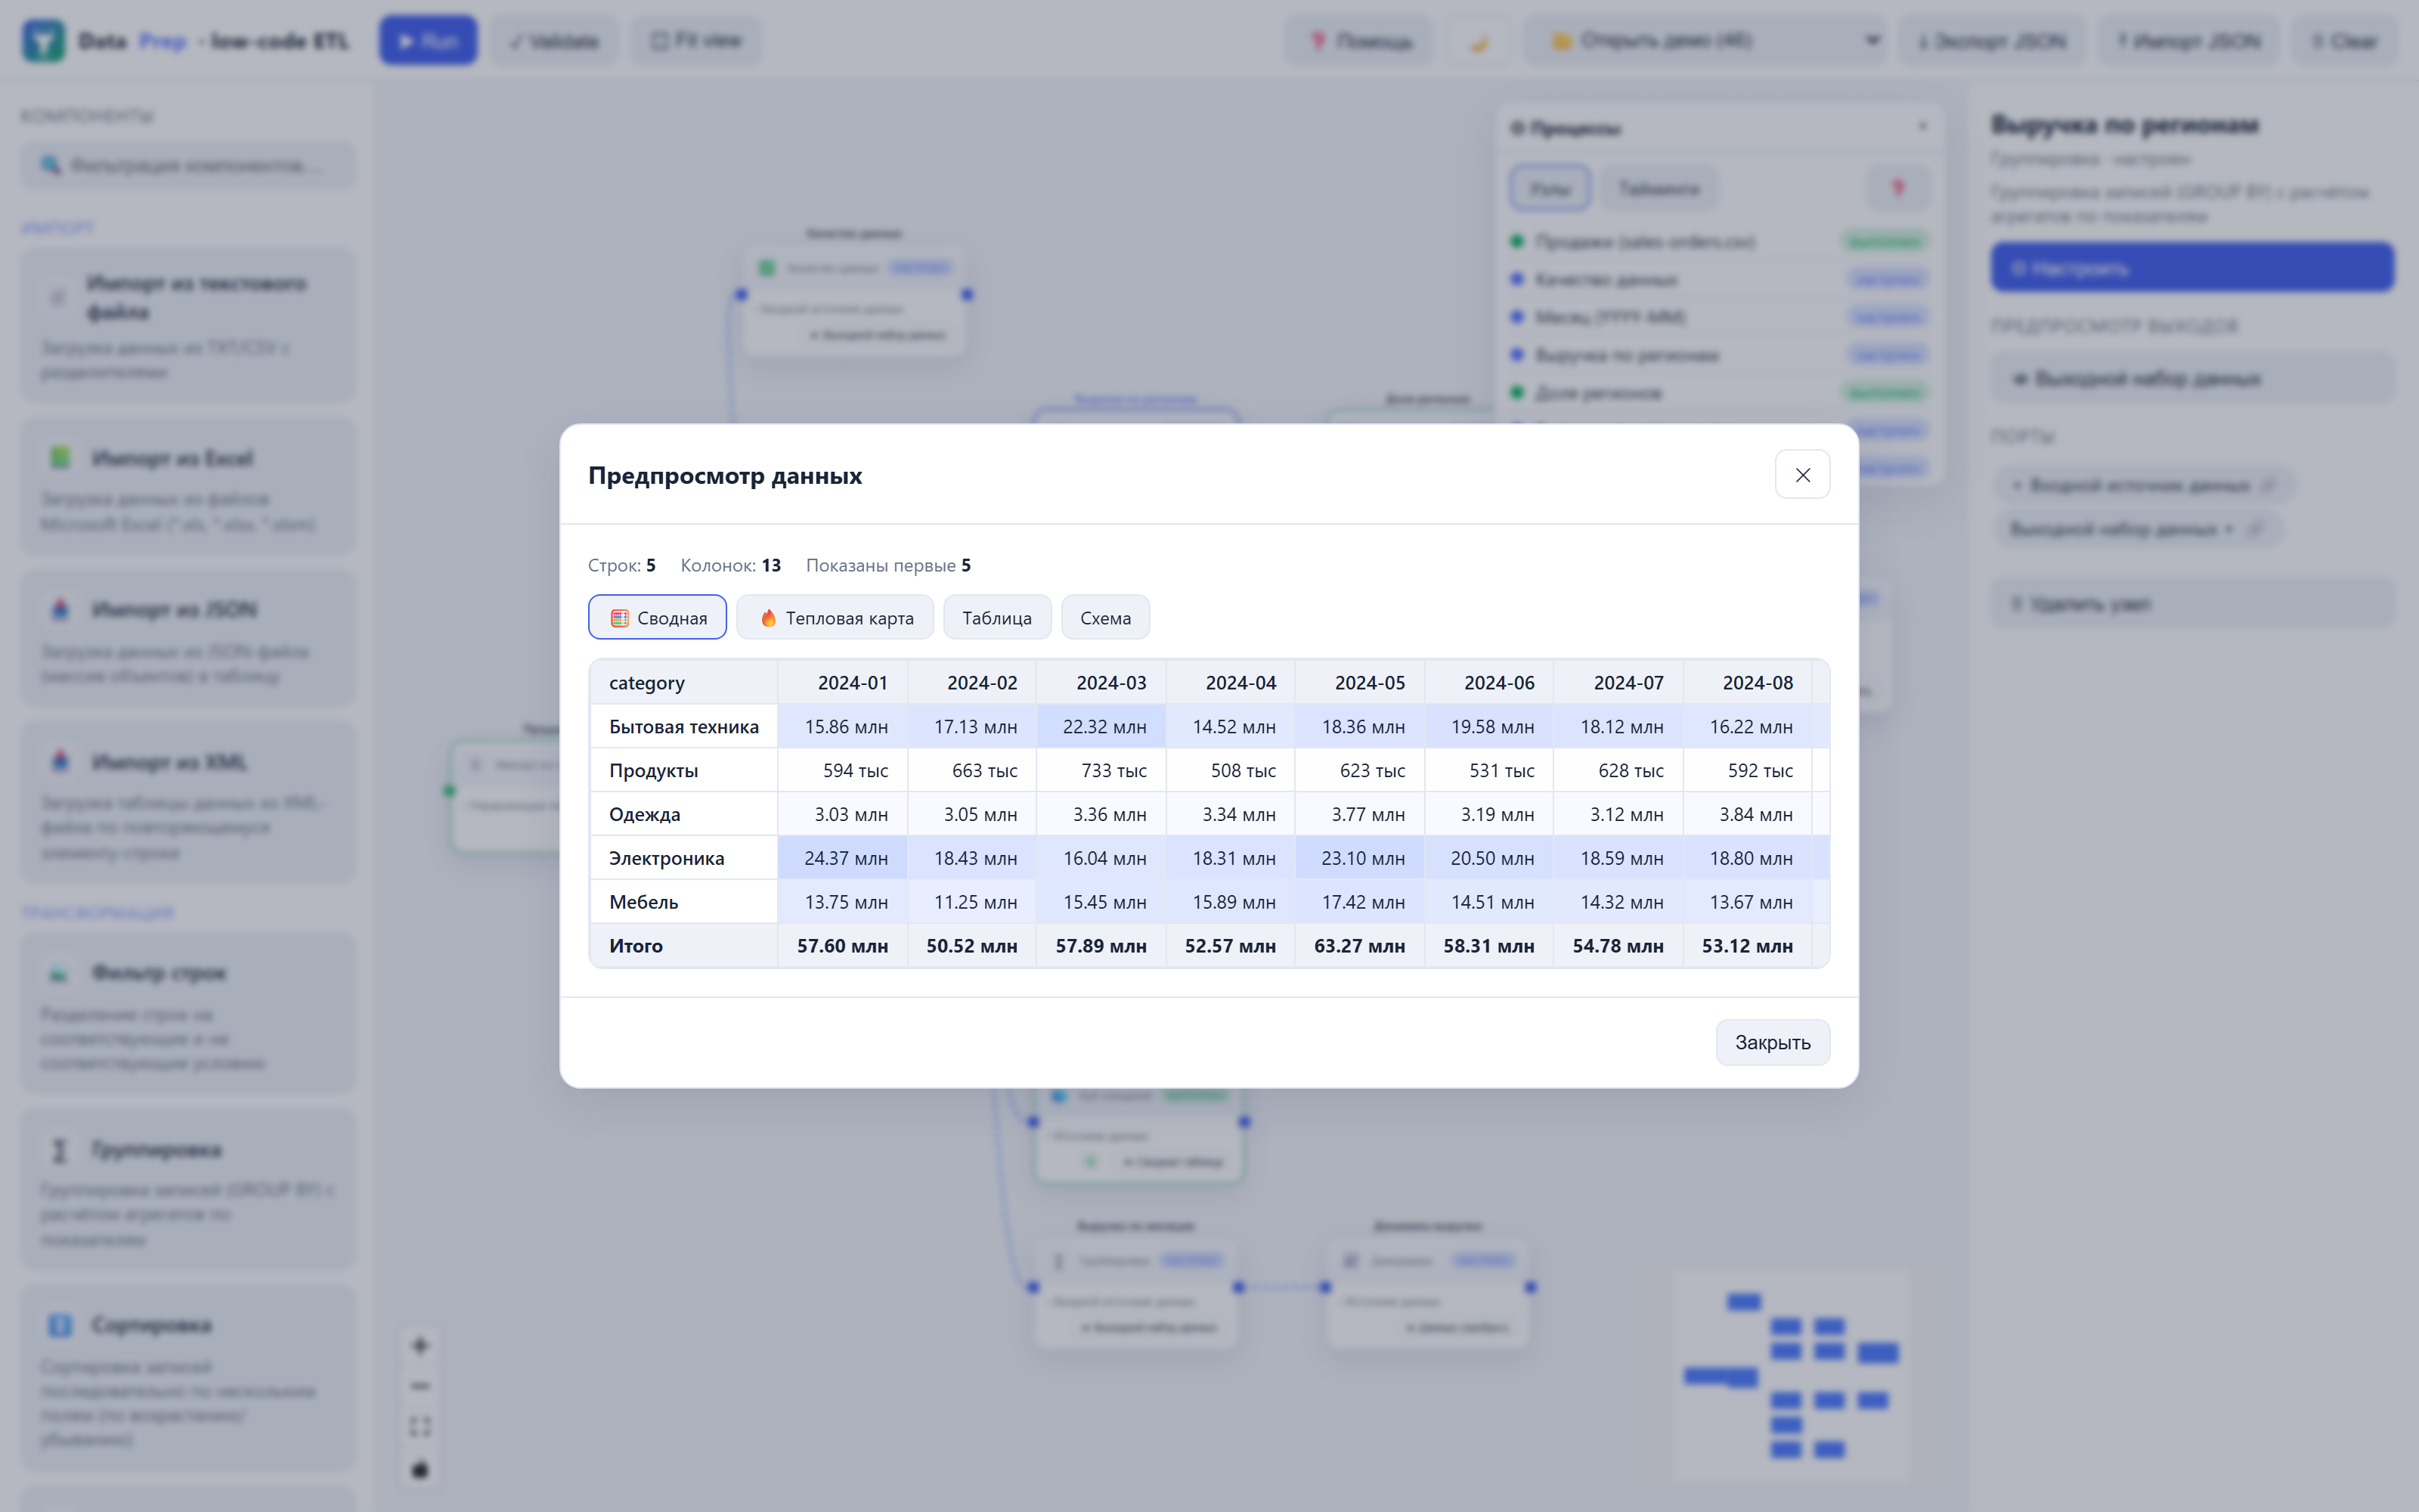Select the Таблица tab in the preview
Viewport: 2419px width, 1512px height.
(996, 617)
